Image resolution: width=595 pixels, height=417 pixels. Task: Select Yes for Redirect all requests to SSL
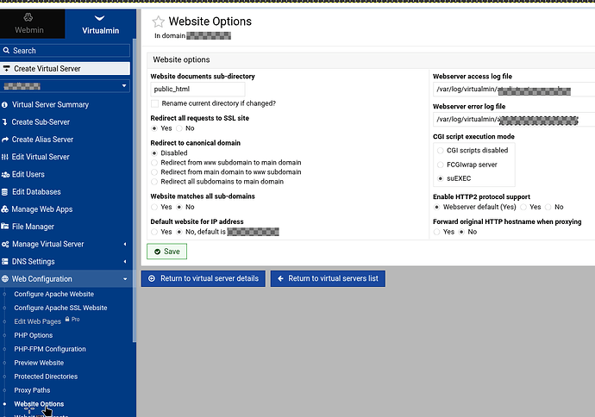point(154,128)
